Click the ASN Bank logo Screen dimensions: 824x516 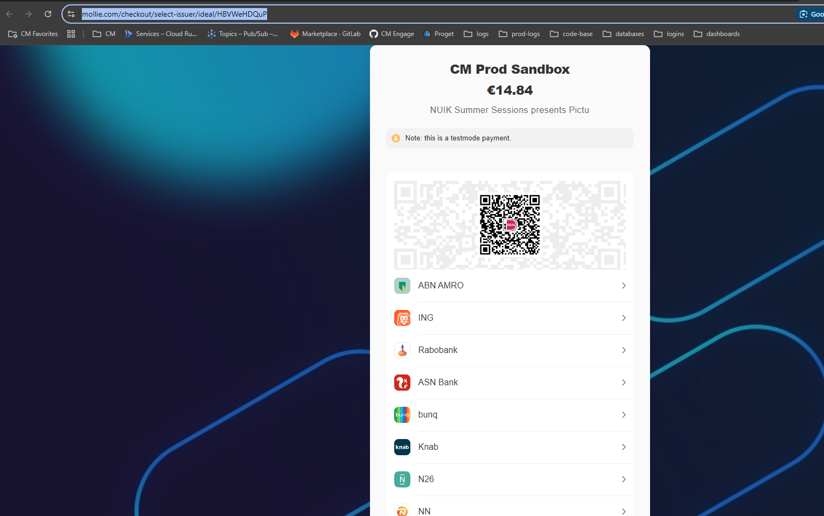point(402,383)
